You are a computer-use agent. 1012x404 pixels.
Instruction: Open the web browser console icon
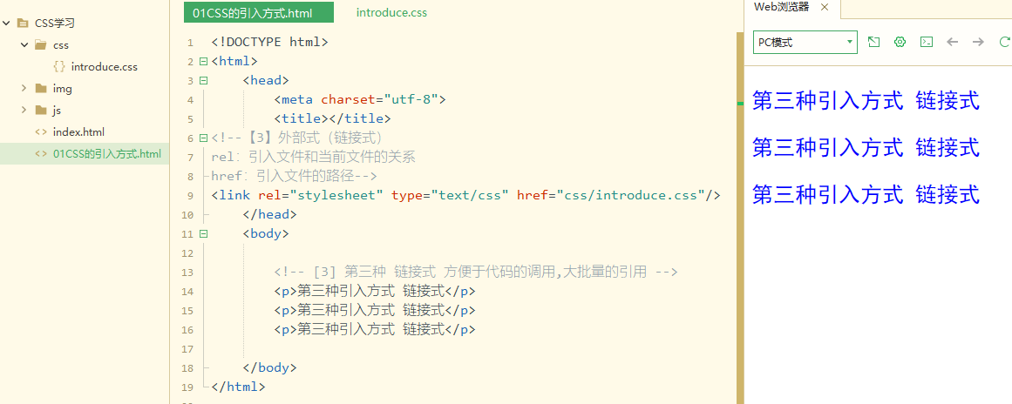pyautogui.click(x=927, y=42)
